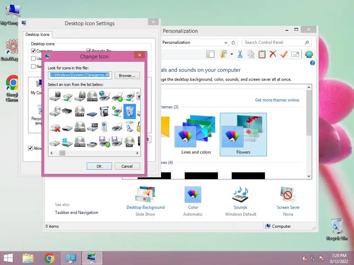Open Get more themes online link
This screenshot has width=354, height=265.
coord(277,100)
